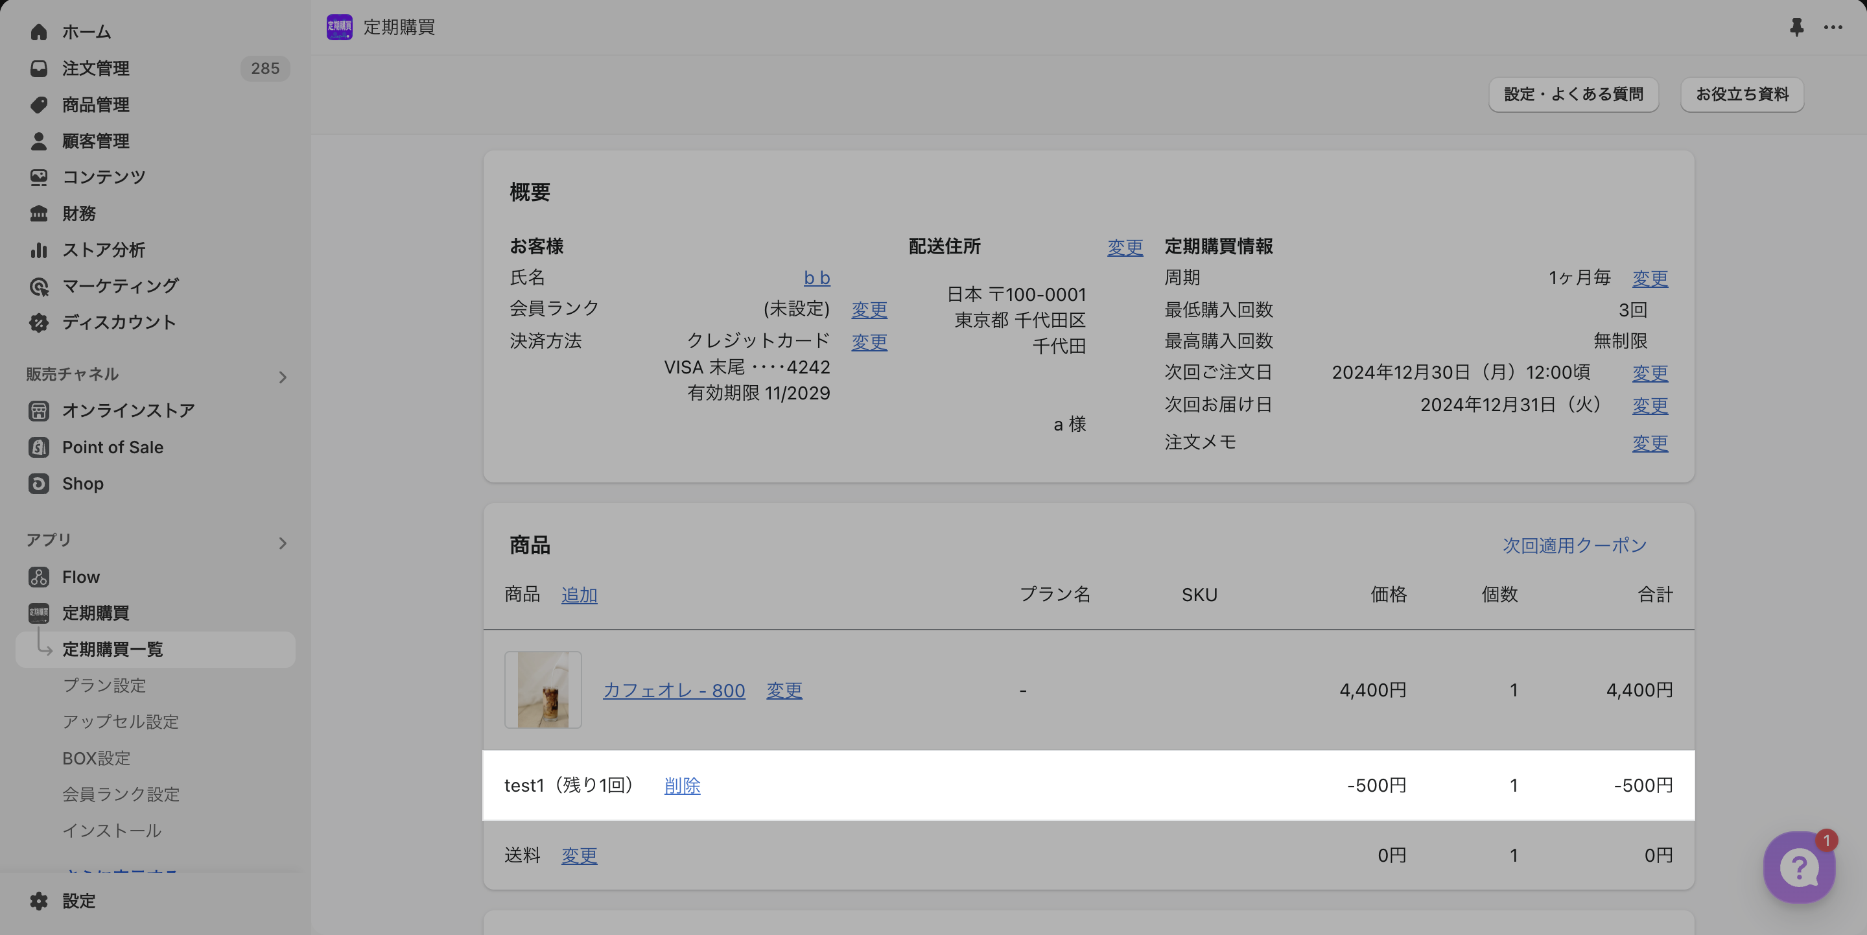Expand the アプリ section chevron
This screenshot has height=935, width=1867.
(283, 543)
